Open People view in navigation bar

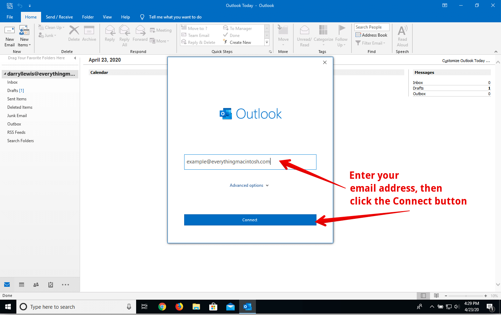[36, 285]
